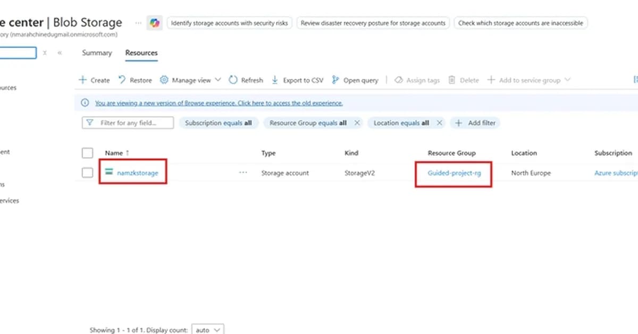Click inside the Filter for any field box
The height and width of the screenshot is (334, 638).
(130, 122)
